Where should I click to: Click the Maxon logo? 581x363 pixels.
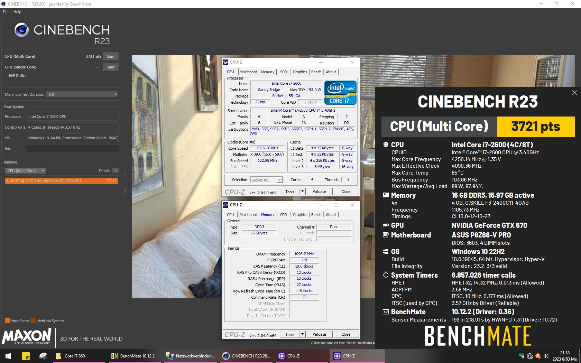click(x=27, y=336)
